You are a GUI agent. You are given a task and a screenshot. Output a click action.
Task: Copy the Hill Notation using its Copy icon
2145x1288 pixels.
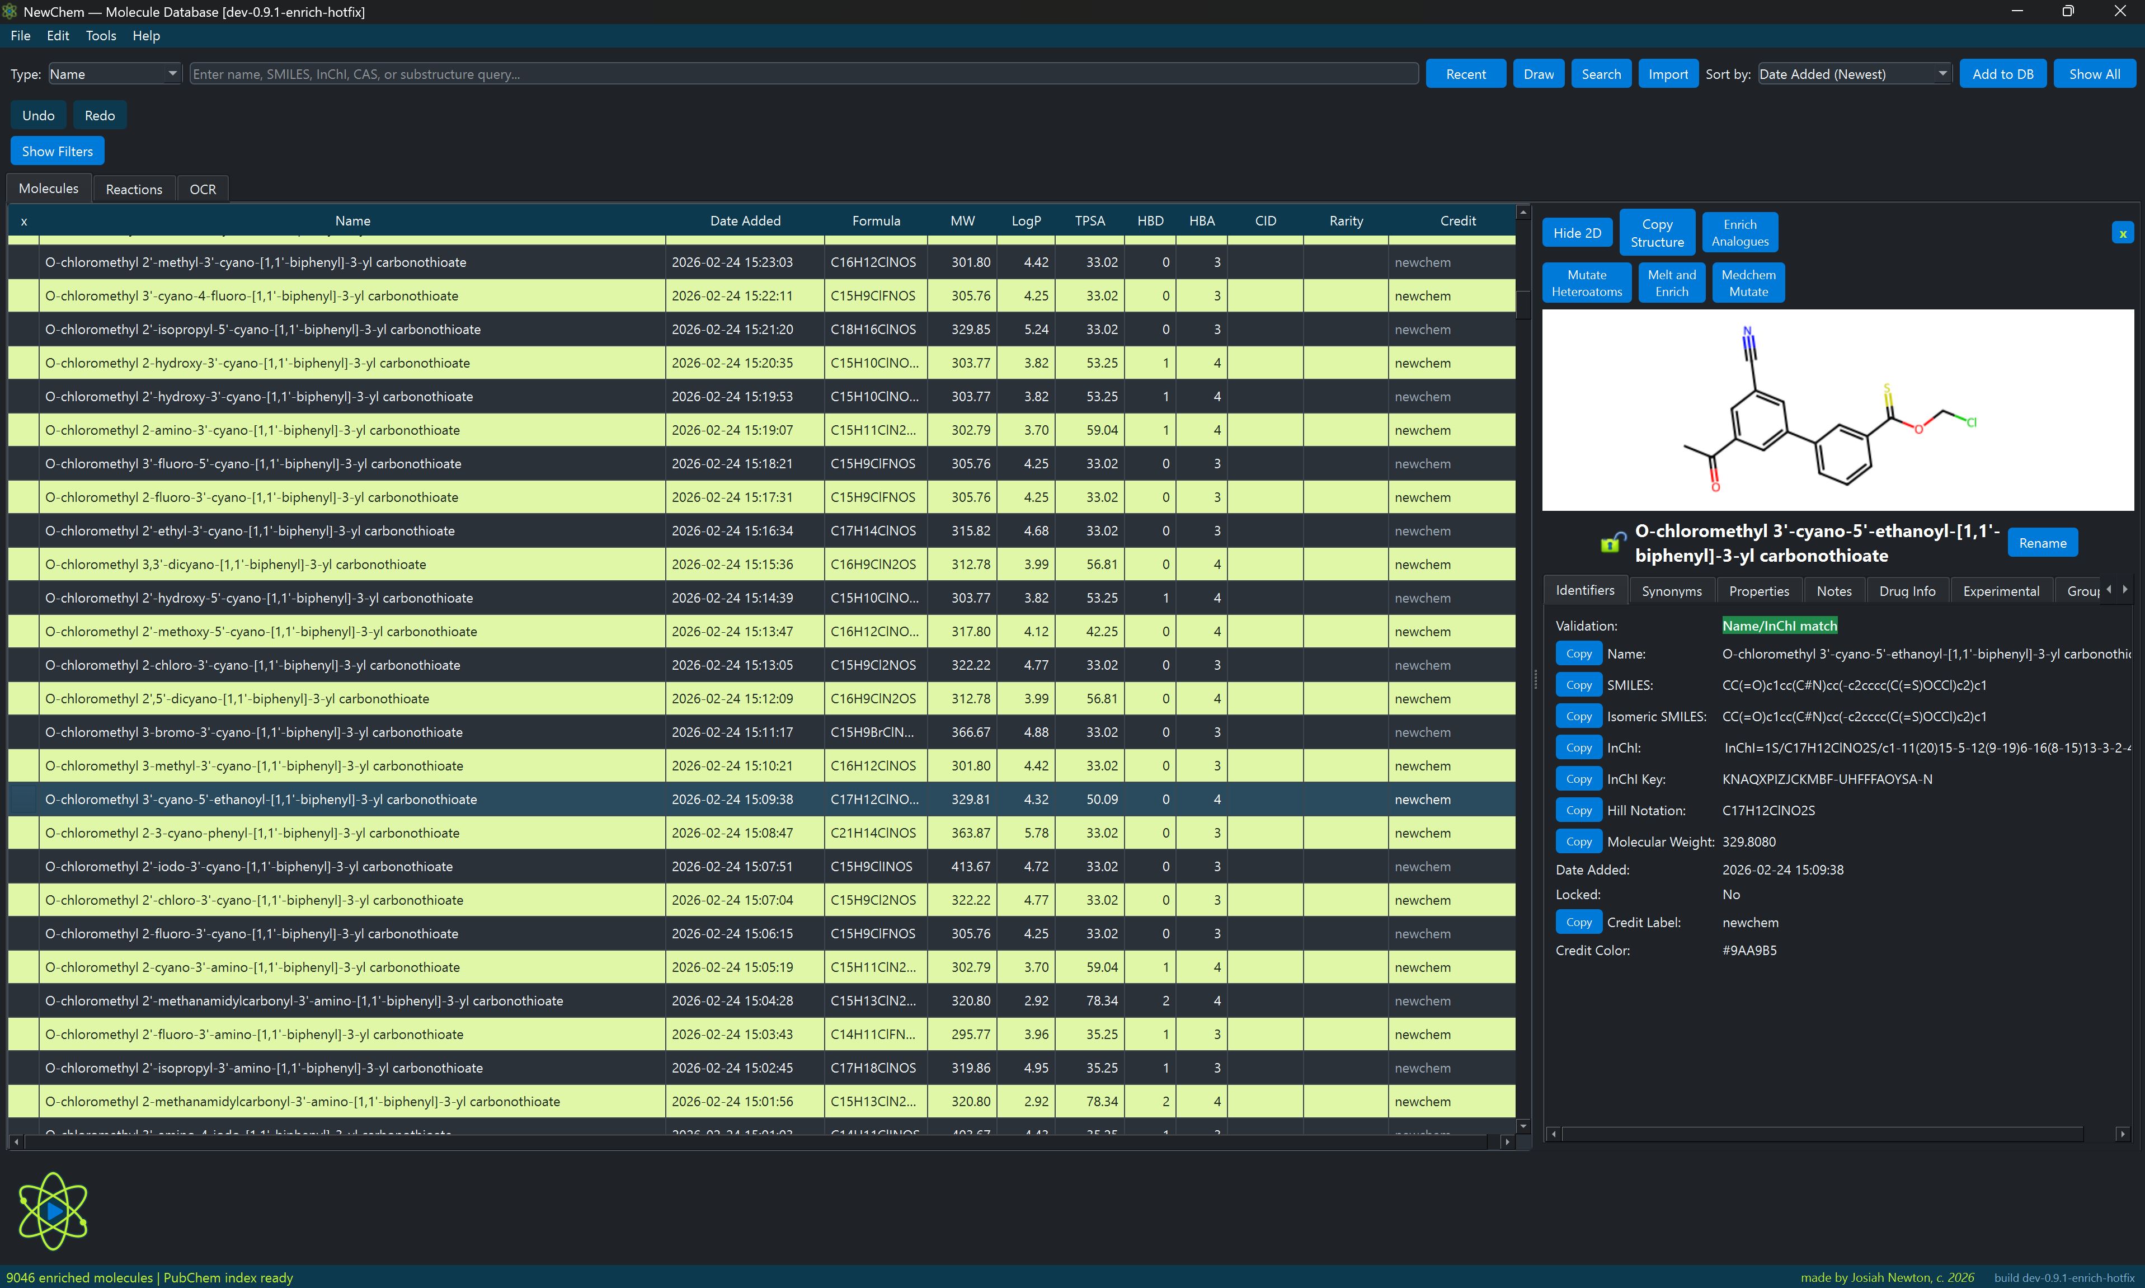pyautogui.click(x=1578, y=810)
